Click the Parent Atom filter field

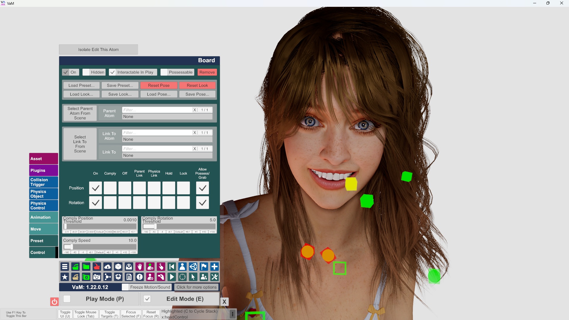(157, 110)
